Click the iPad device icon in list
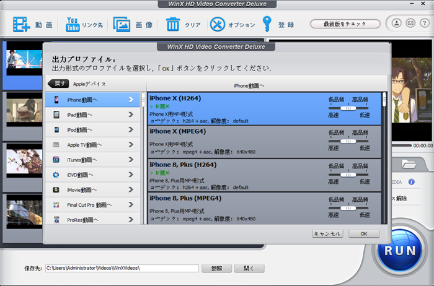The image size is (434, 286). coord(56,115)
